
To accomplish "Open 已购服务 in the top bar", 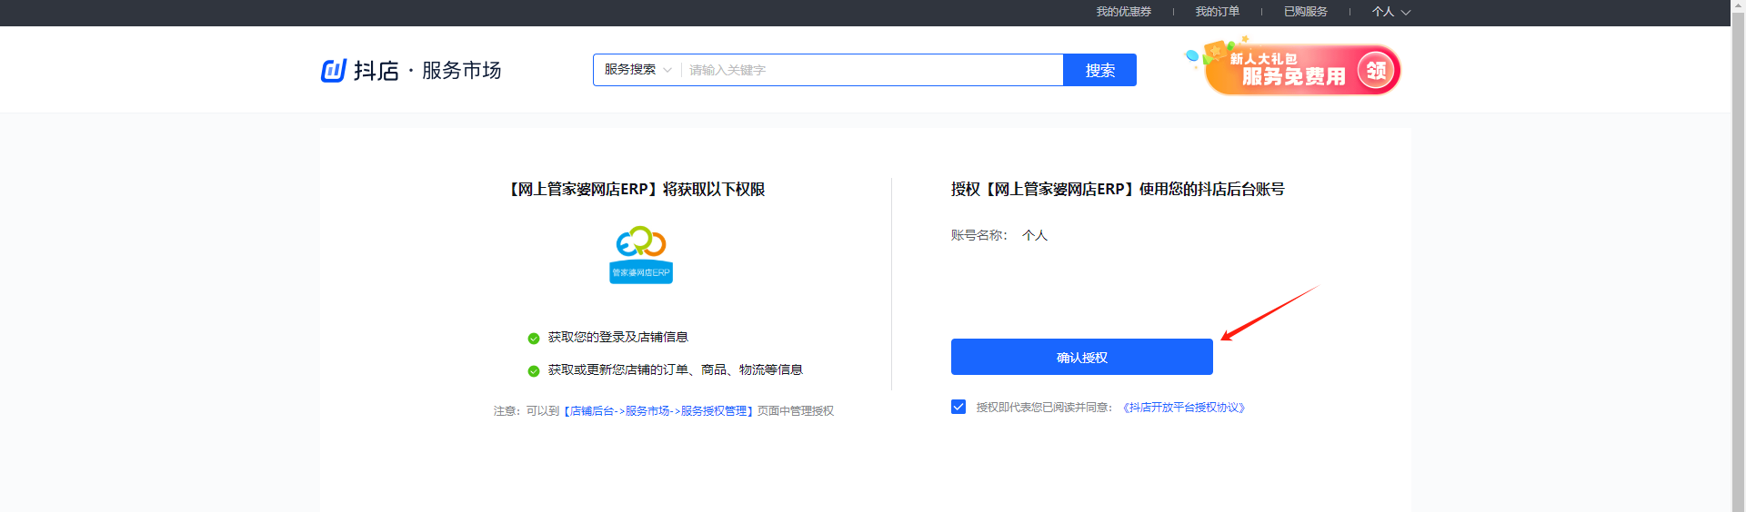I will click(1305, 12).
